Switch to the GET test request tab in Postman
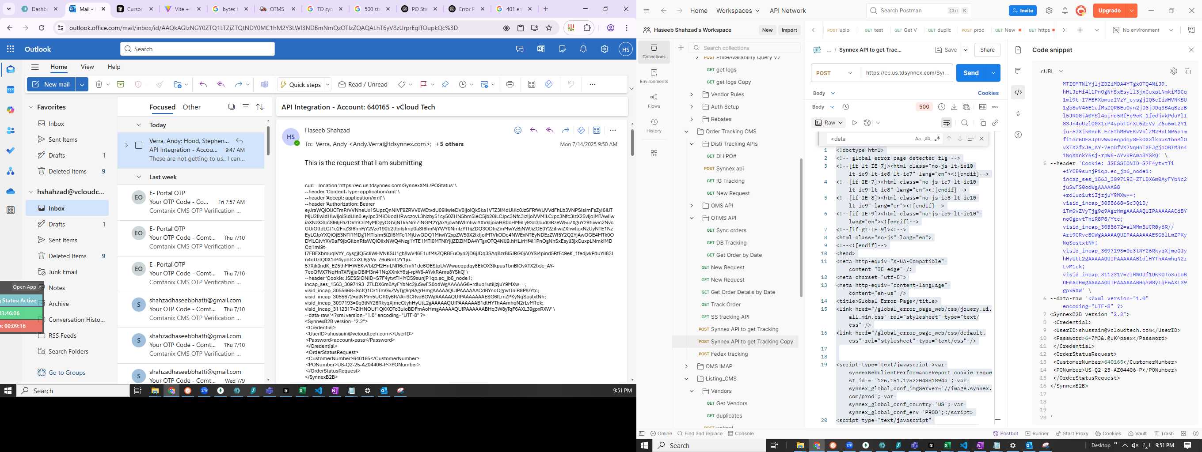Image resolution: width=1202 pixels, height=452 pixels. [x=874, y=30]
